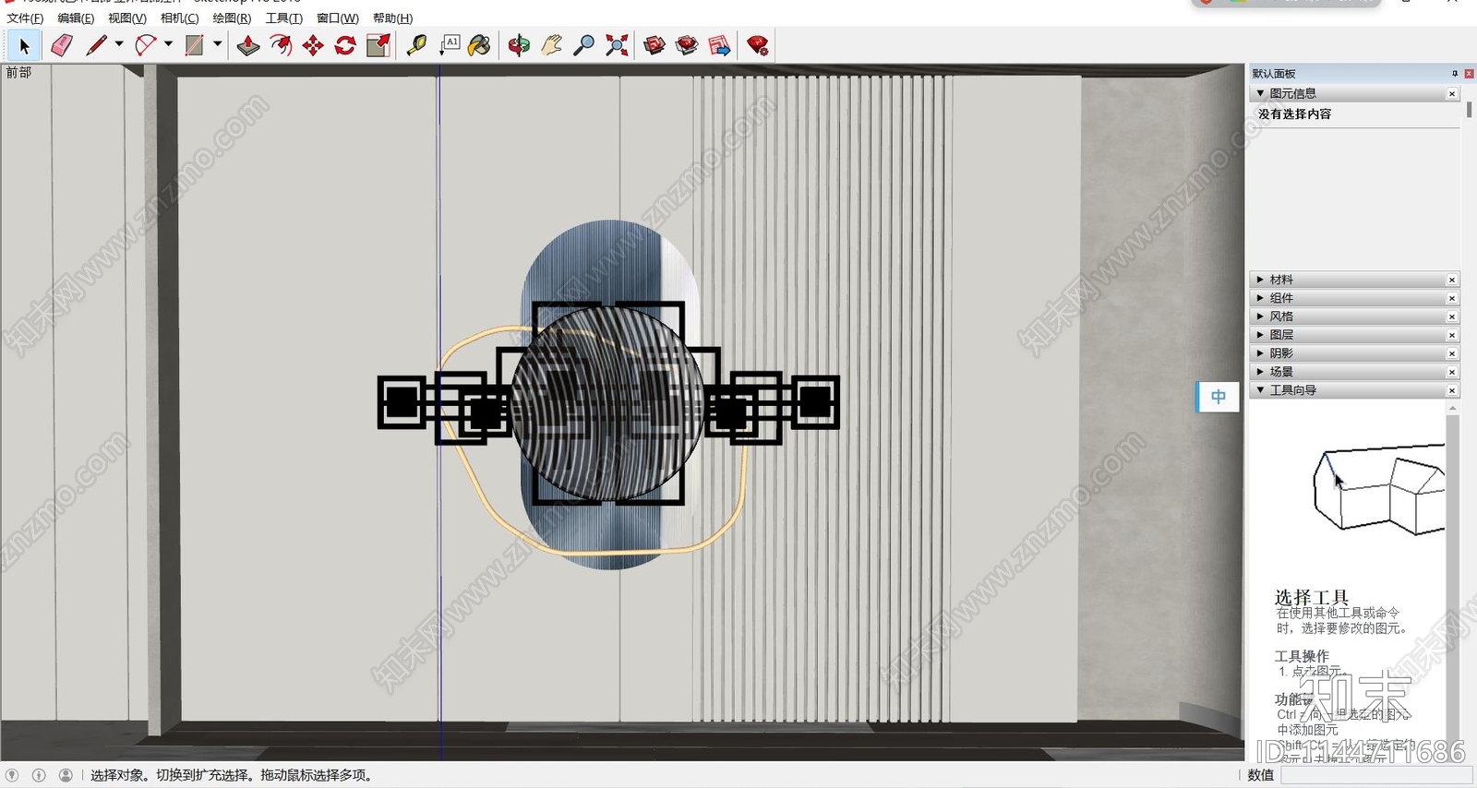Select the Arc tool
This screenshot has width=1477, height=788.
click(145, 45)
